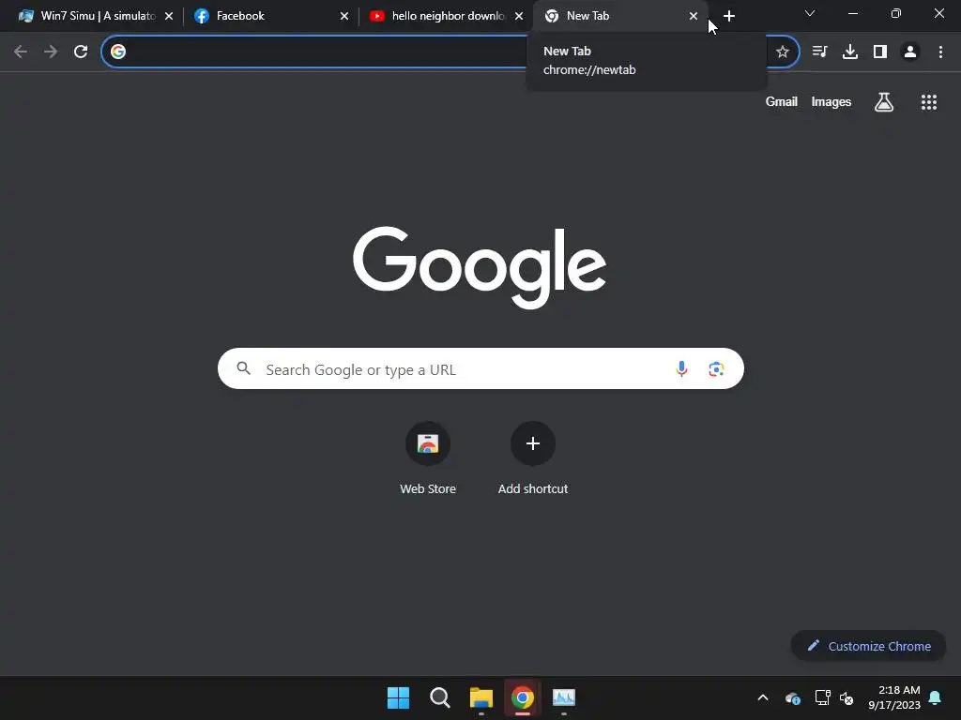The height and width of the screenshot is (720, 961).
Task: Open the downloads icon
Action: click(x=850, y=52)
